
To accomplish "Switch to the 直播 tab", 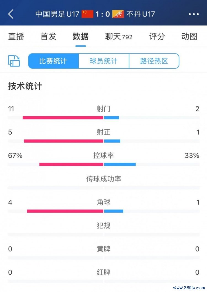I will tap(16, 36).
